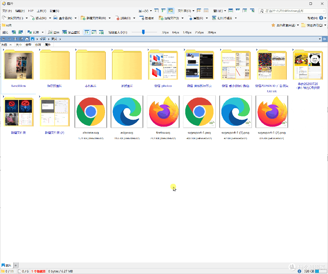328x274 pixels.
Task: Click the blue help question mark icon
Action: (321, 18)
